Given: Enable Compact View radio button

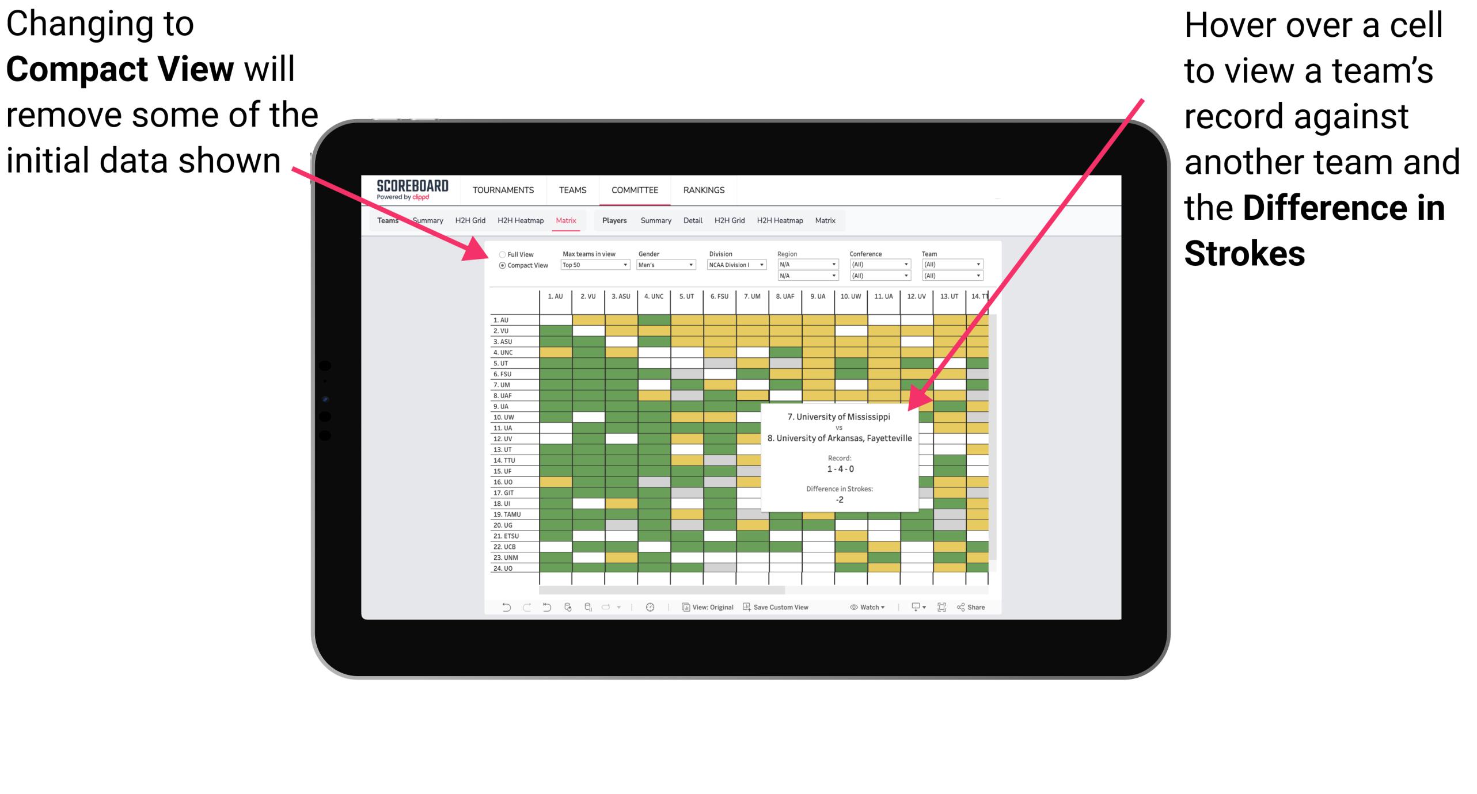Looking at the screenshot, I should pos(500,269).
